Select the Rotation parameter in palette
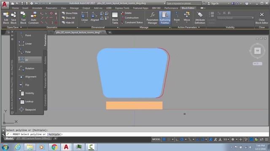Screen dimensions: 270x151 (30, 68)
